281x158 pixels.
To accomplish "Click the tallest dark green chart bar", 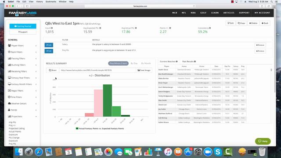I will pos(107,101).
